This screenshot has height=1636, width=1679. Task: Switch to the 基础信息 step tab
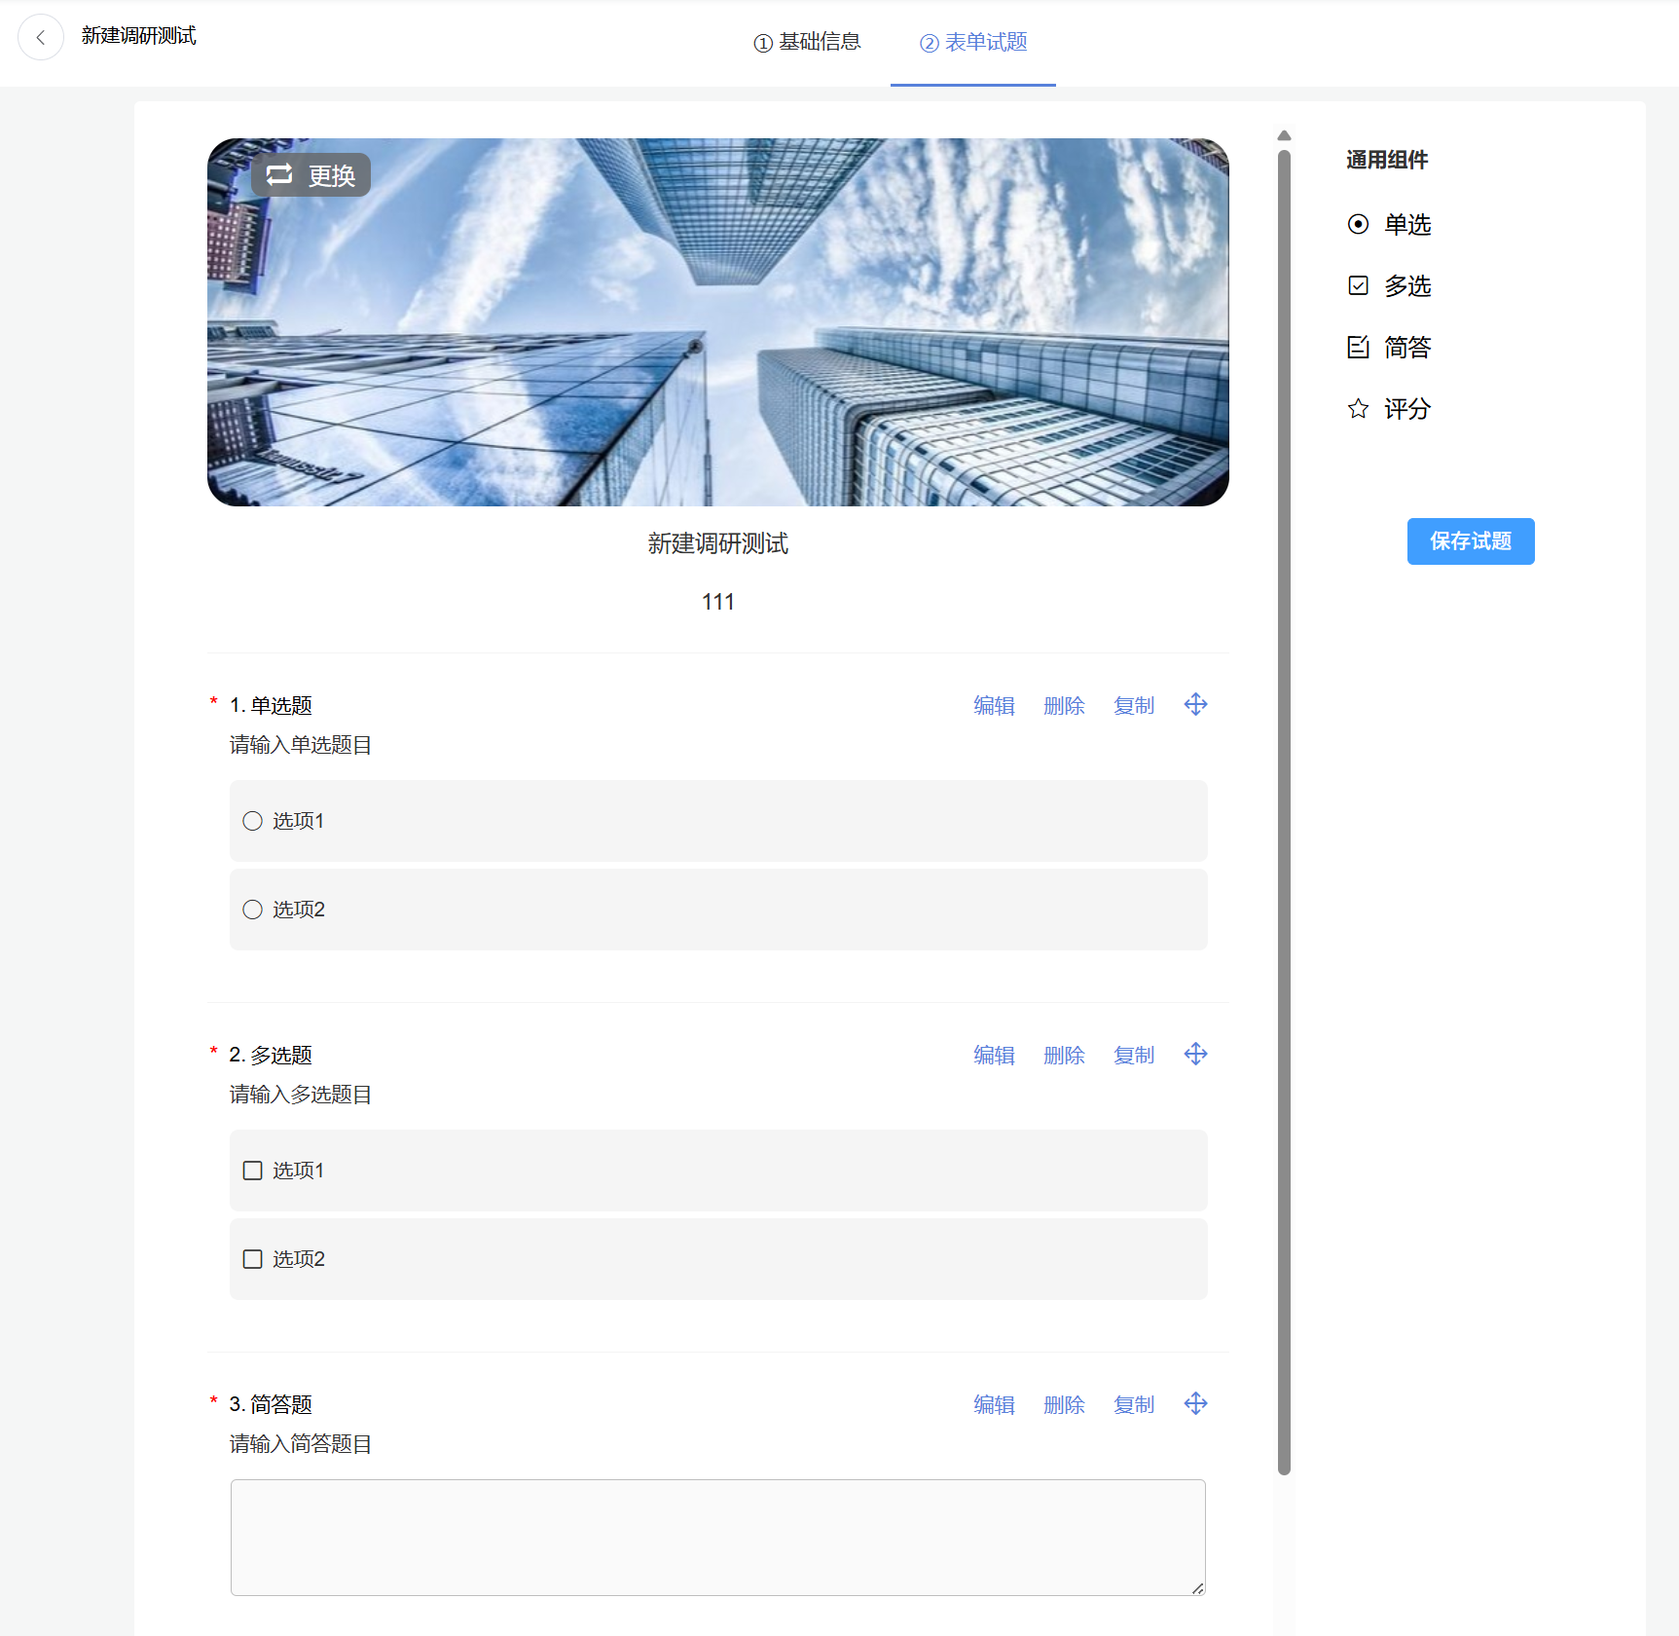click(x=807, y=42)
